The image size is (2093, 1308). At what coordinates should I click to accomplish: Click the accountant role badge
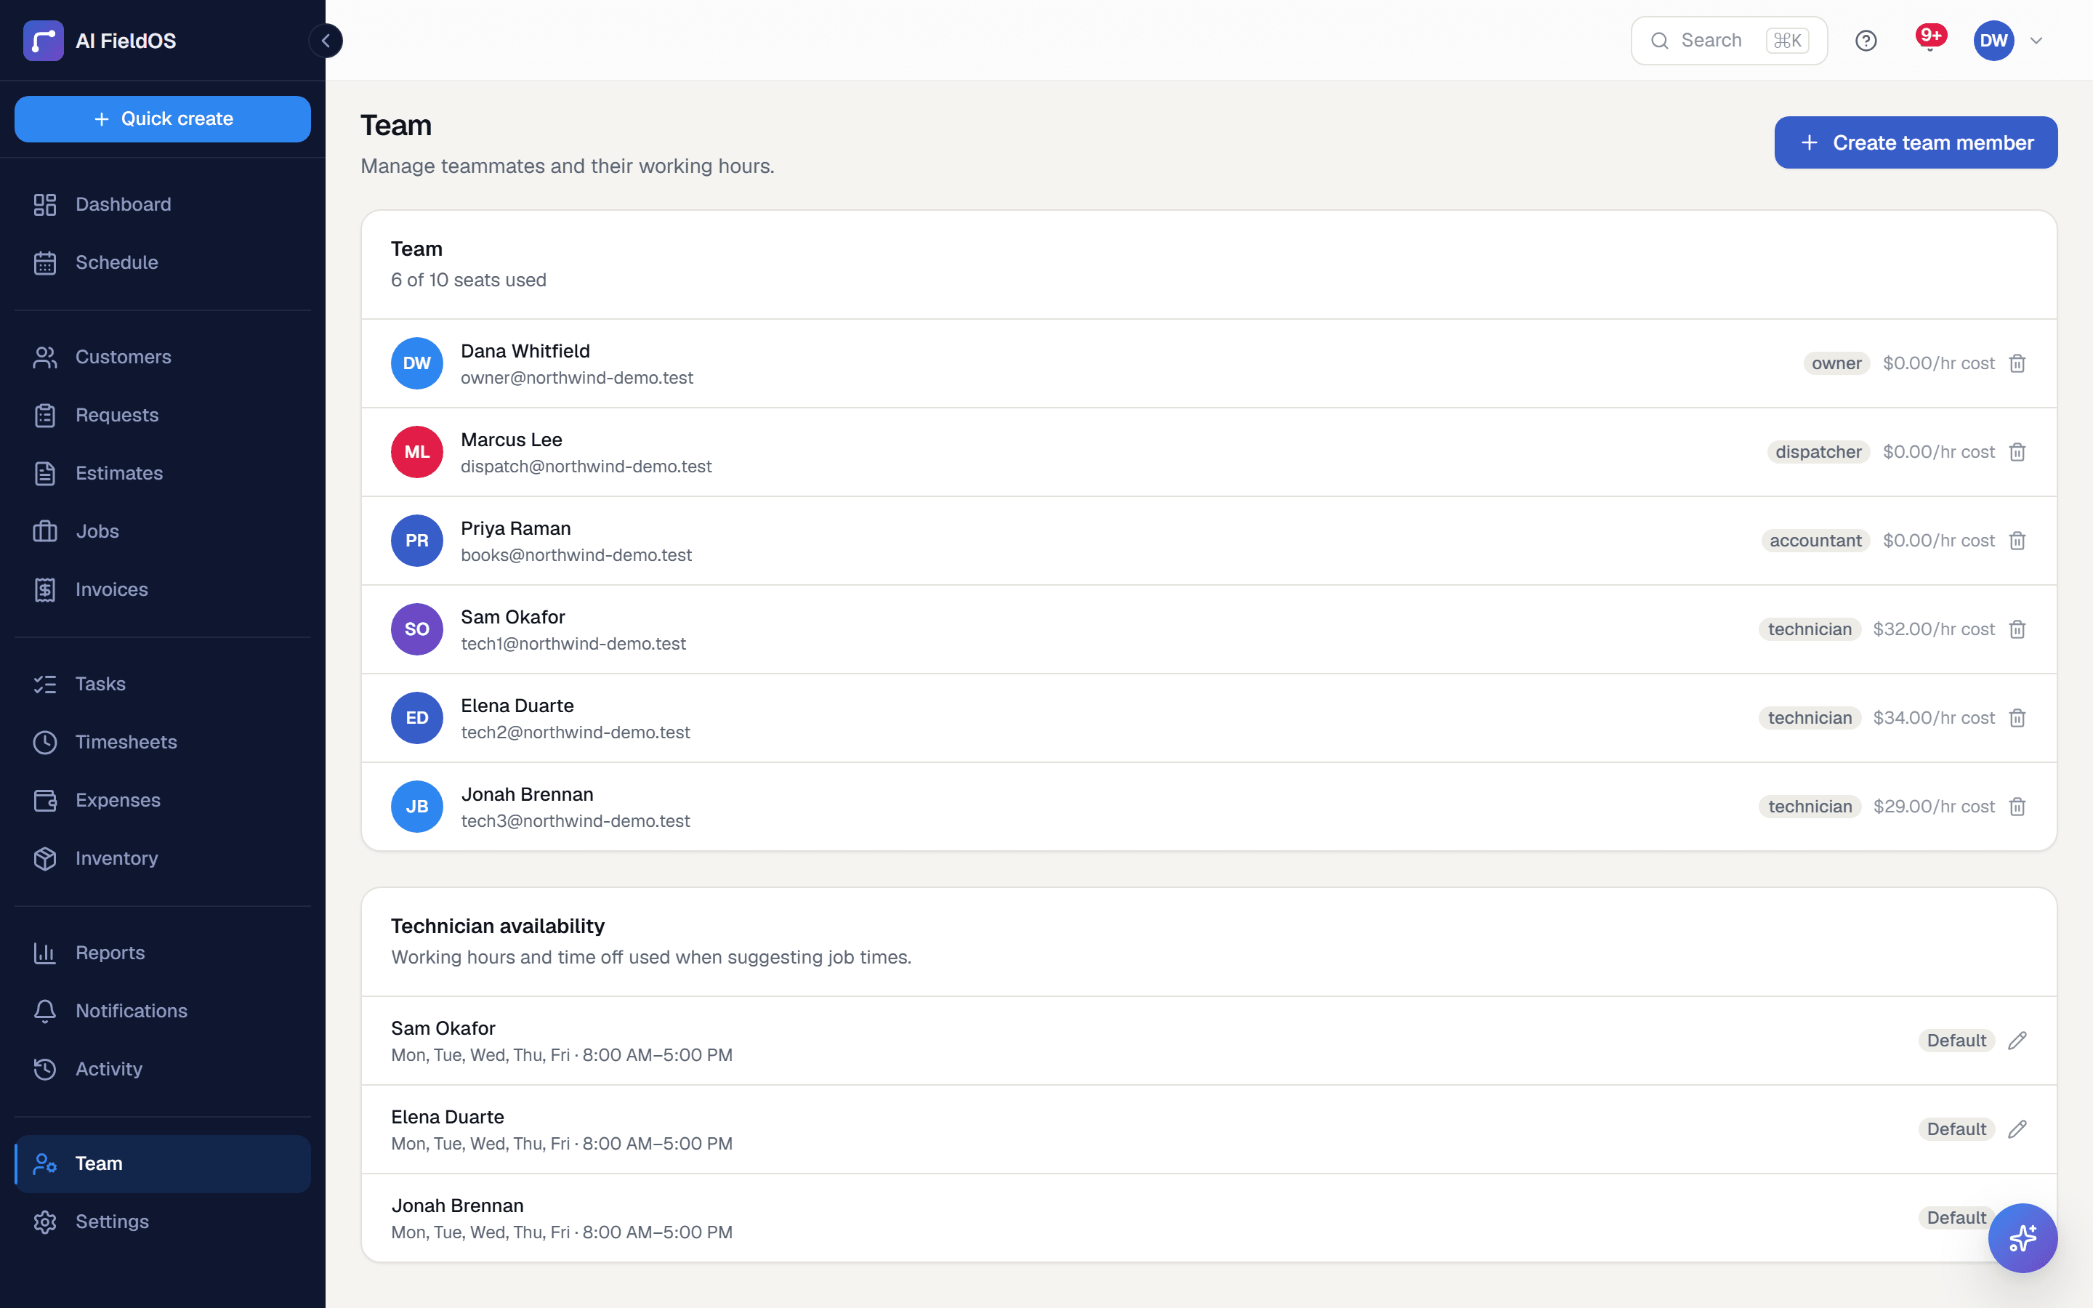[x=1815, y=541]
